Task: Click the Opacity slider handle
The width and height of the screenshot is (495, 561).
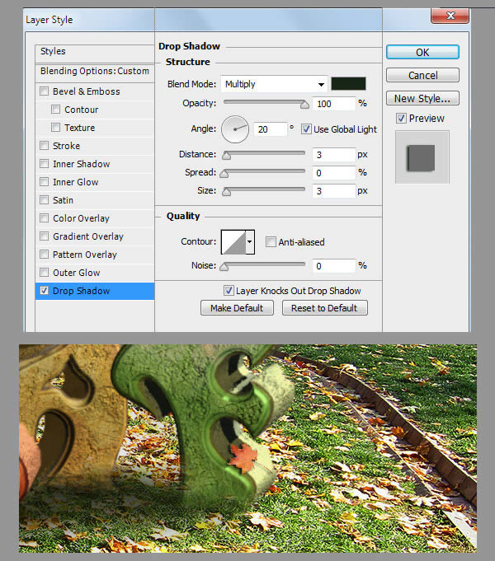Action: click(304, 105)
